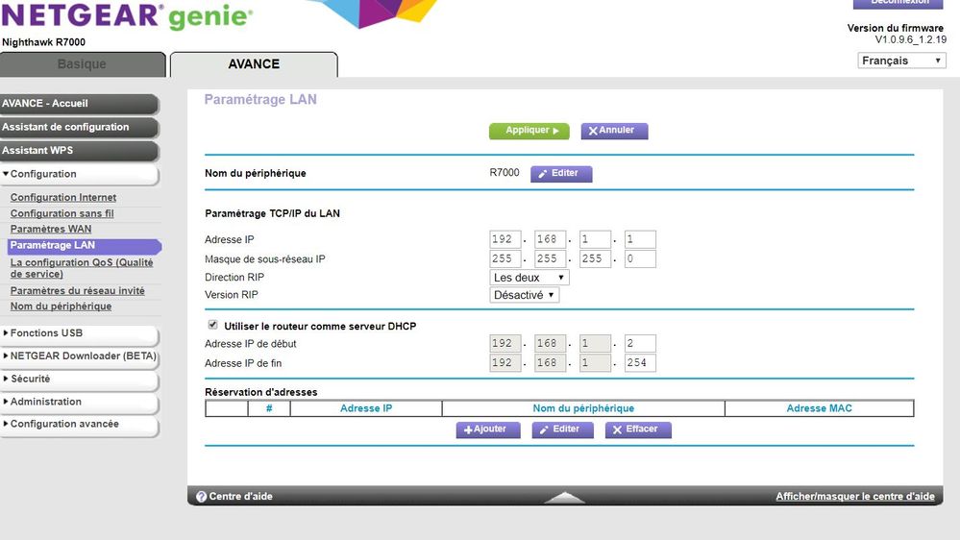Screen dimensions: 960x540
Task: Click Editer under address reservation table
Action: pos(563,430)
